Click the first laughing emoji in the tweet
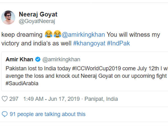This screenshot has width=168, height=126. coord(48,35)
